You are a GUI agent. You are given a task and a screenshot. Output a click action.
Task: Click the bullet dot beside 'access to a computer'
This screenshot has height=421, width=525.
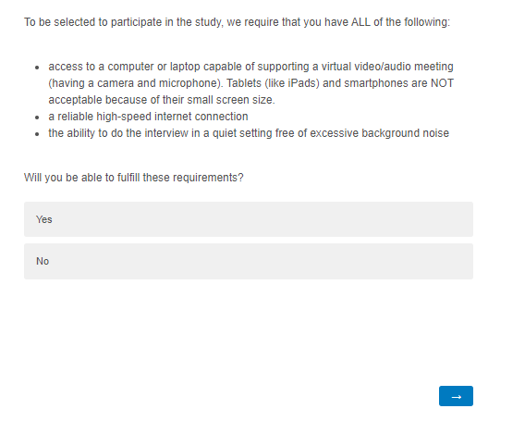[37, 68]
